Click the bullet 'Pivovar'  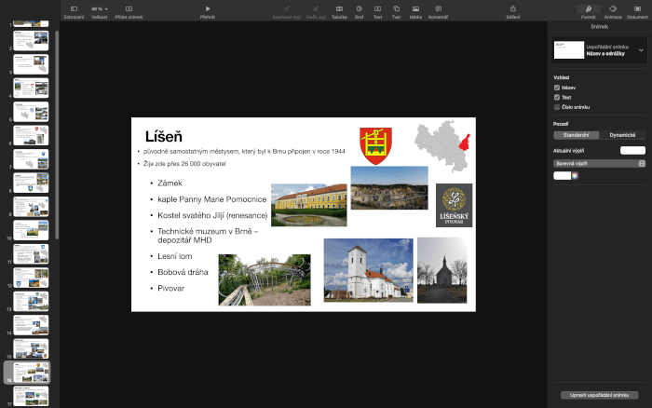click(x=170, y=288)
